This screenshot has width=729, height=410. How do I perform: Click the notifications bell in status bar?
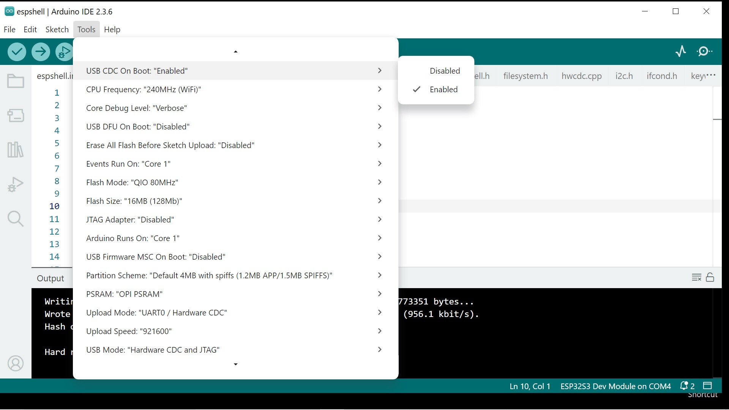pyautogui.click(x=684, y=386)
